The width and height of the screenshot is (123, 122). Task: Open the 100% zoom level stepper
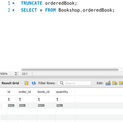coord(16,74)
